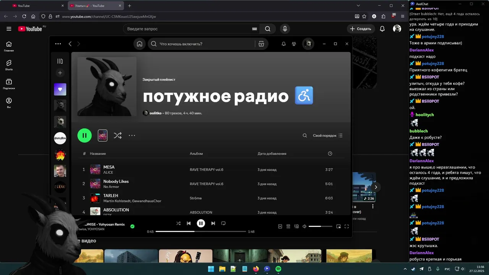Enter Spotify fullscreen mode

347,226
